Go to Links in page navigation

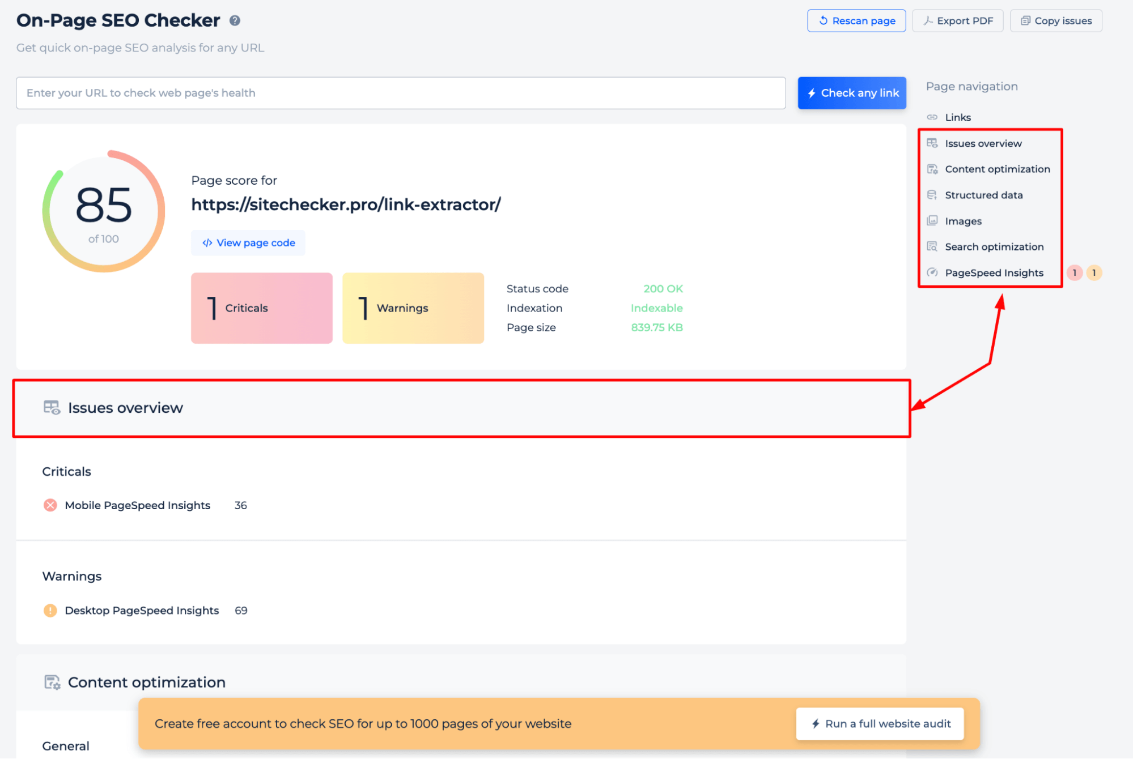pos(958,117)
